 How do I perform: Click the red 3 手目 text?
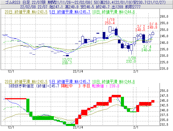pyautogui.click(x=84, y=86)
